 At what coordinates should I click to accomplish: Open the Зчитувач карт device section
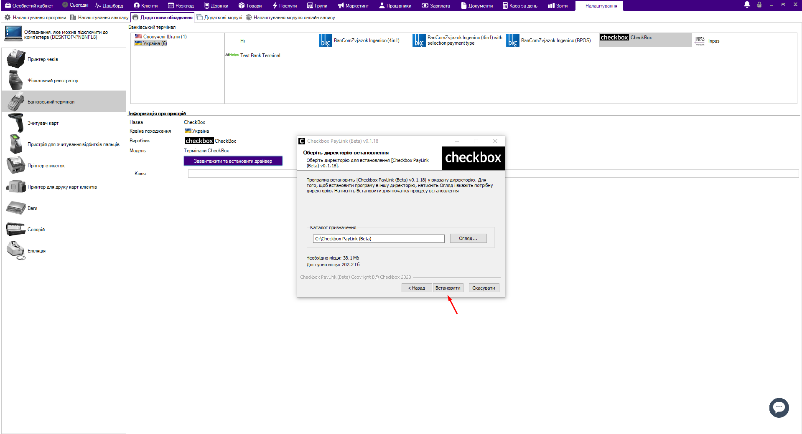(64, 123)
